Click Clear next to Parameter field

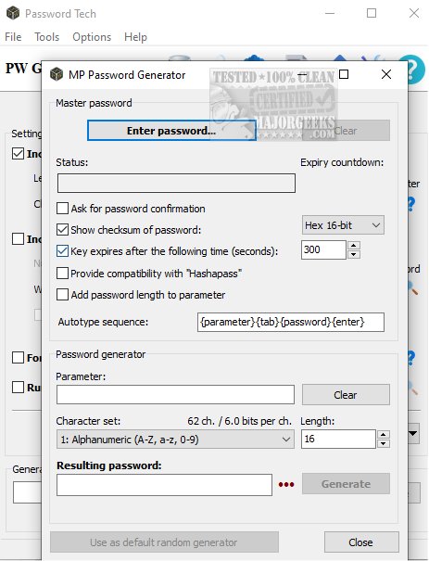pos(346,395)
